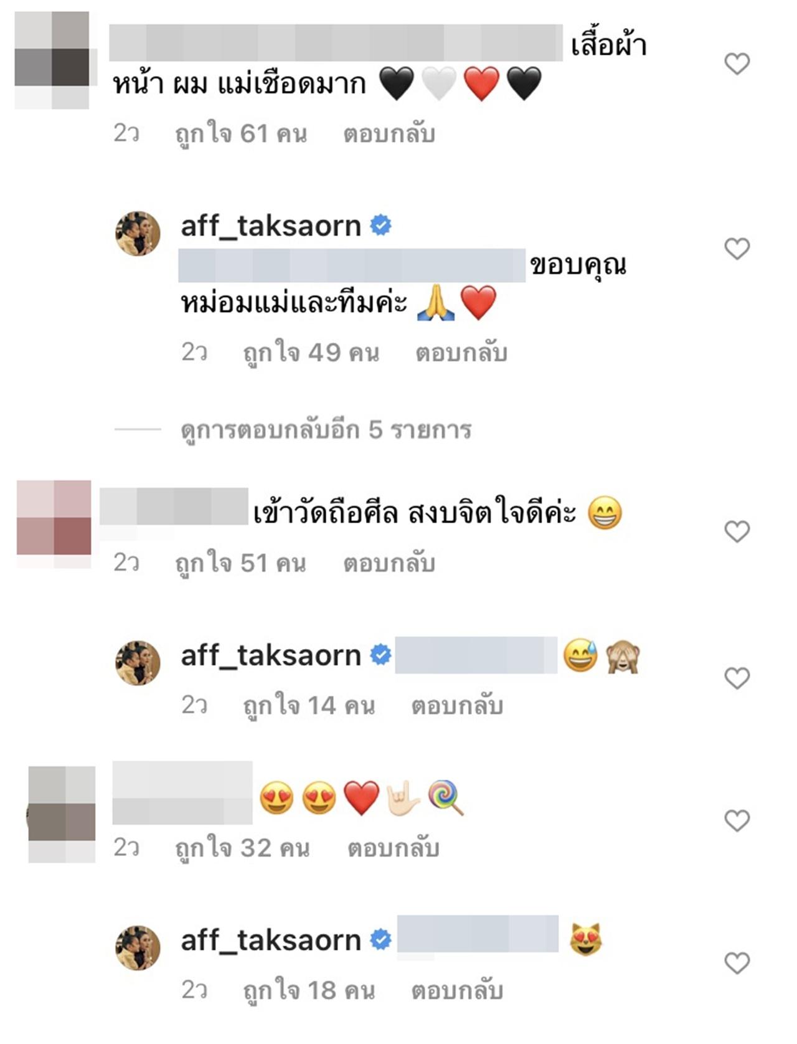Reply to the comment with 32 likes
Image resolution: width=797 pixels, height=1044 pixels.
(394, 848)
